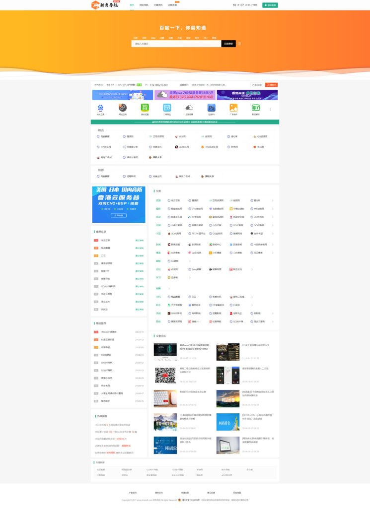Click the green button in the top-right header
370x508 pixels.
pos(270,5)
